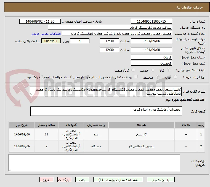210x187 pixels.
Task: Select the جزیی purchase type radio
Action: (175, 77)
